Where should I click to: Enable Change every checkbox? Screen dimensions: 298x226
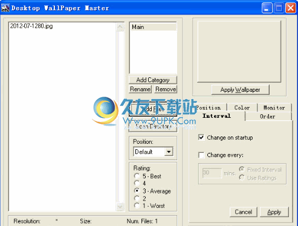[201, 155]
